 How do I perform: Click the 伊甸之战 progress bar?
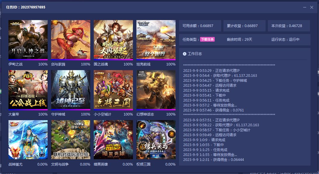[28, 60]
